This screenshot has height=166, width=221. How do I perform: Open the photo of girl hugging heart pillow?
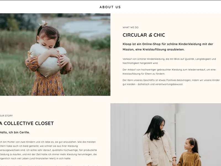tap(55, 55)
